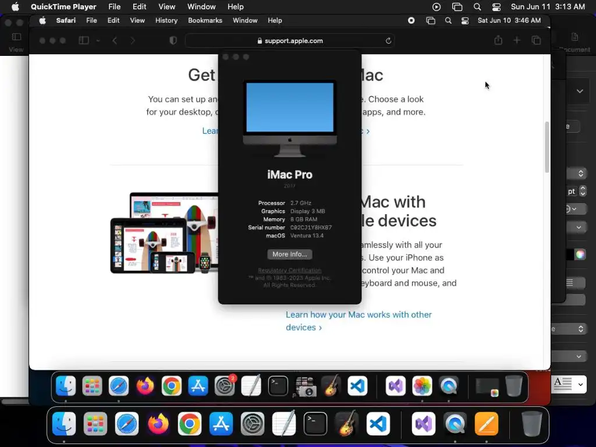596x447 pixels.
Task: Open Pages from the bottom system dock
Action: [x=486, y=424]
